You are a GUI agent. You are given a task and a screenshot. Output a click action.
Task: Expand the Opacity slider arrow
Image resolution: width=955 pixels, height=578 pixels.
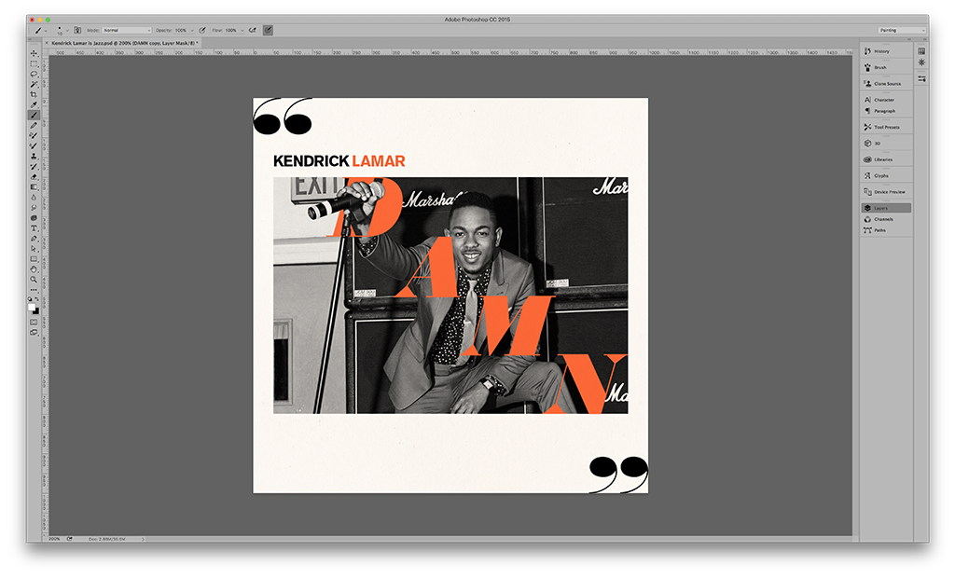coord(192,30)
